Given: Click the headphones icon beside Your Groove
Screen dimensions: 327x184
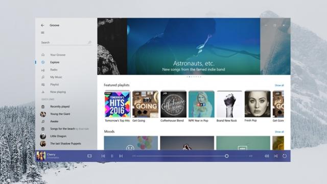Looking at the screenshot, I should tap(43, 55).
